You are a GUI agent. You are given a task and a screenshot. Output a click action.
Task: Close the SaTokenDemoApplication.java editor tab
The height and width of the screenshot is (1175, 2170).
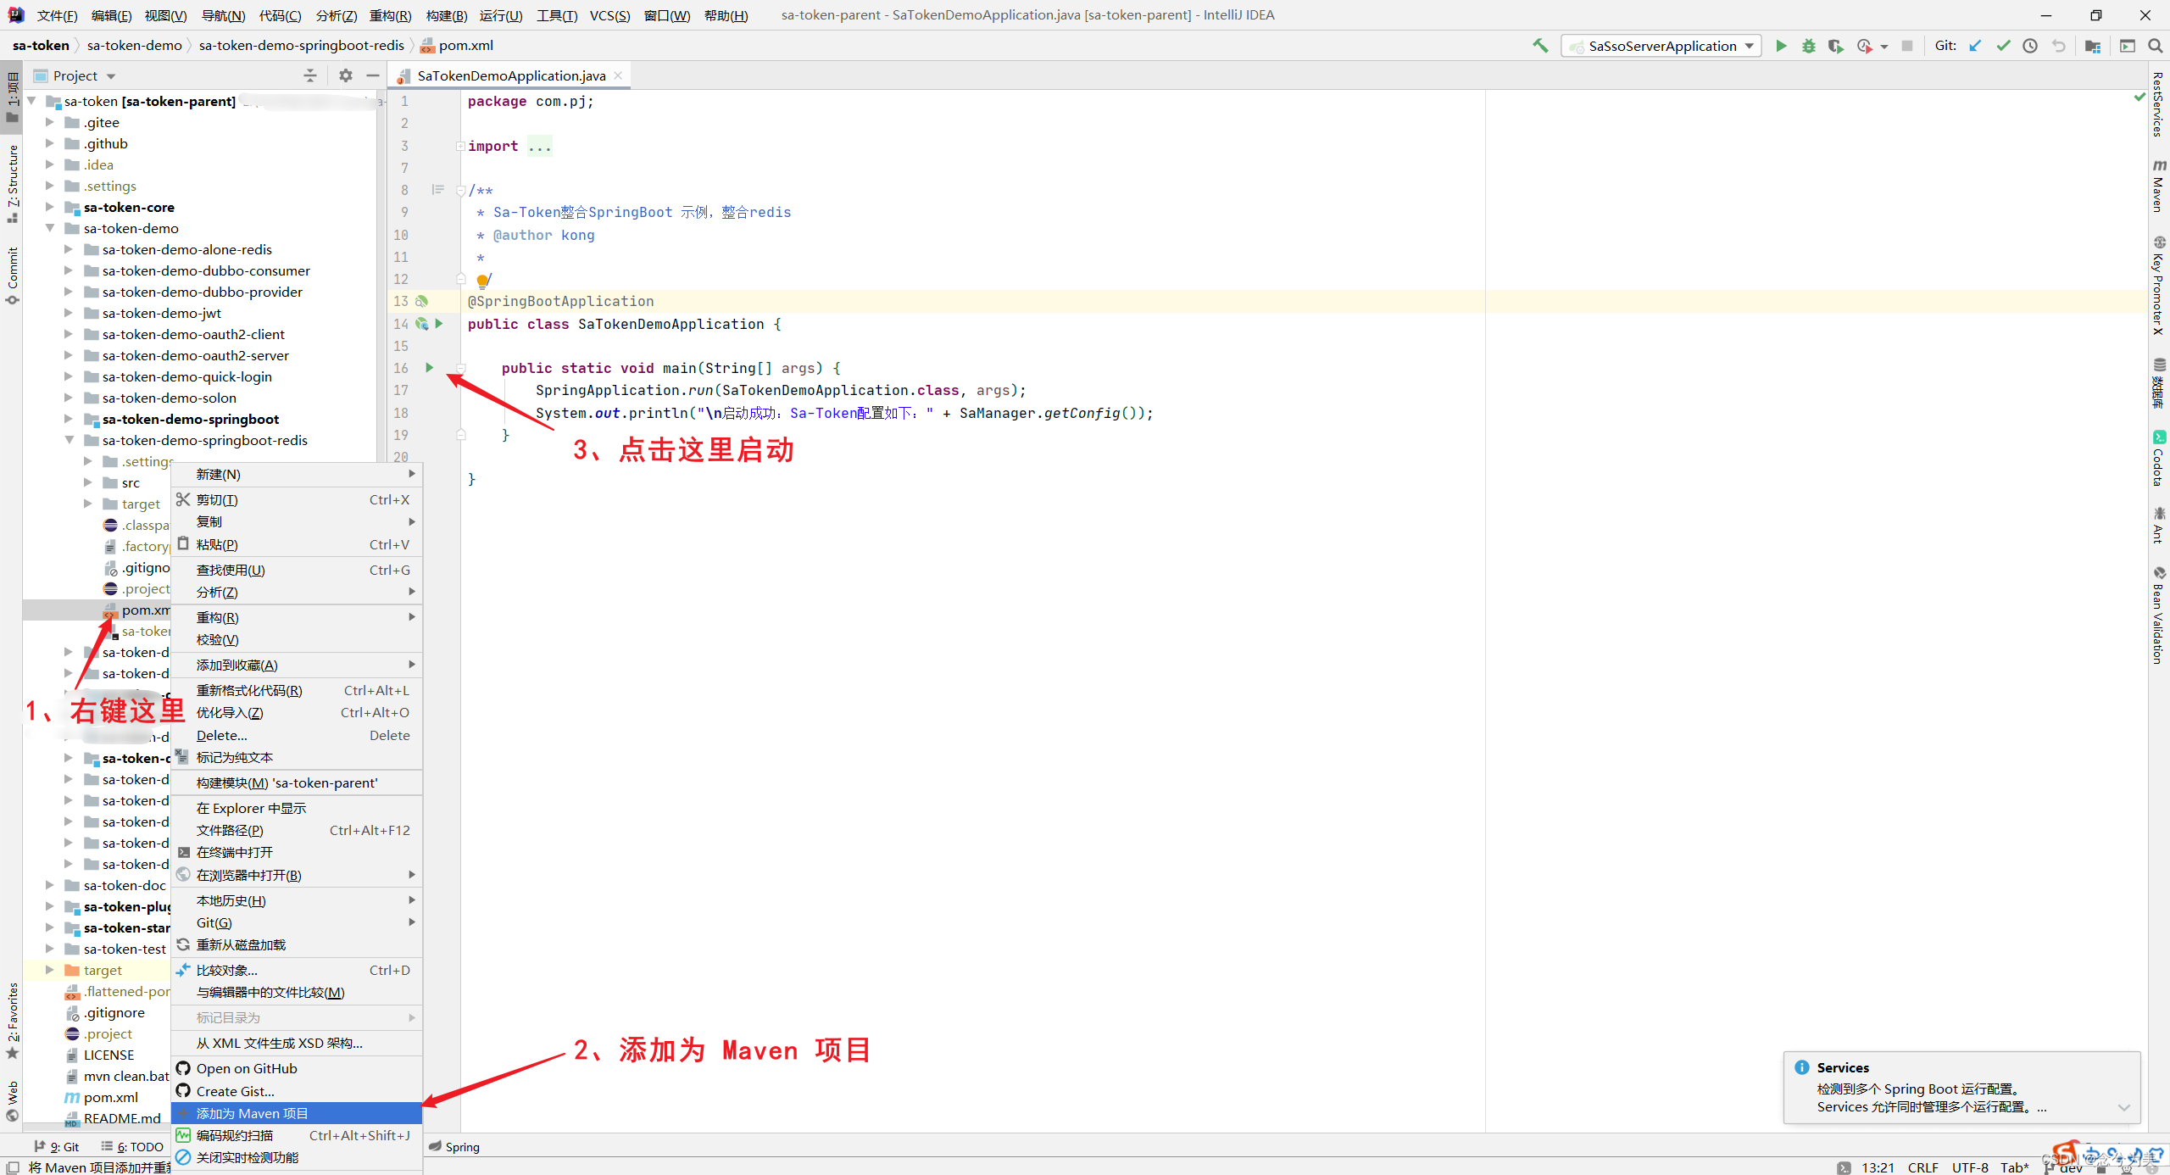tap(619, 75)
